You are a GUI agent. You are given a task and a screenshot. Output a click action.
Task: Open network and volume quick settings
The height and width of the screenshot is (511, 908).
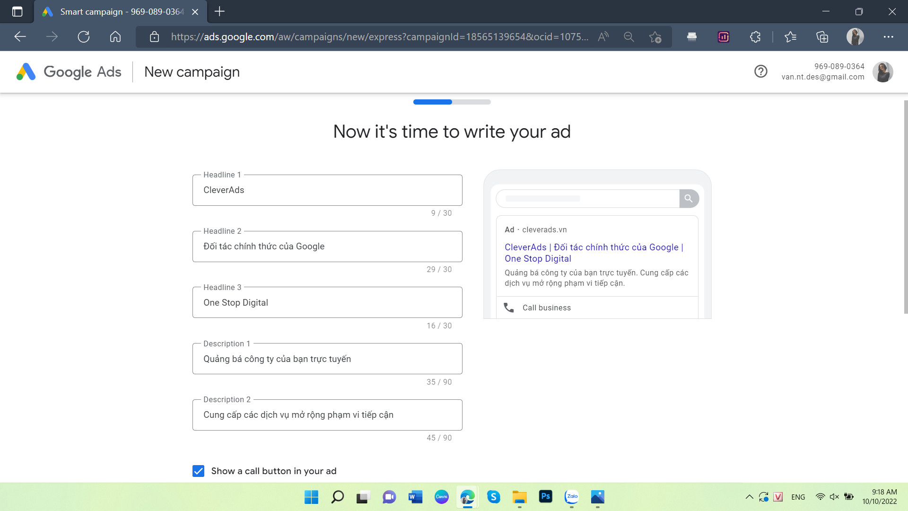(834, 497)
